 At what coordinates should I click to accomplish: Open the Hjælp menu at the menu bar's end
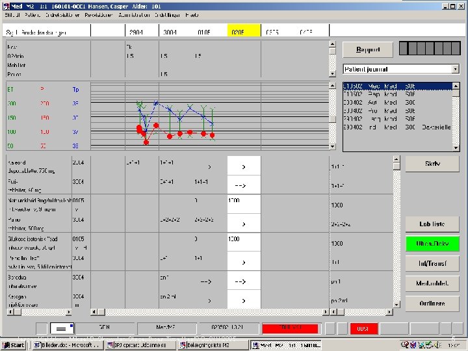pyautogui.click(x=192, y=15)
